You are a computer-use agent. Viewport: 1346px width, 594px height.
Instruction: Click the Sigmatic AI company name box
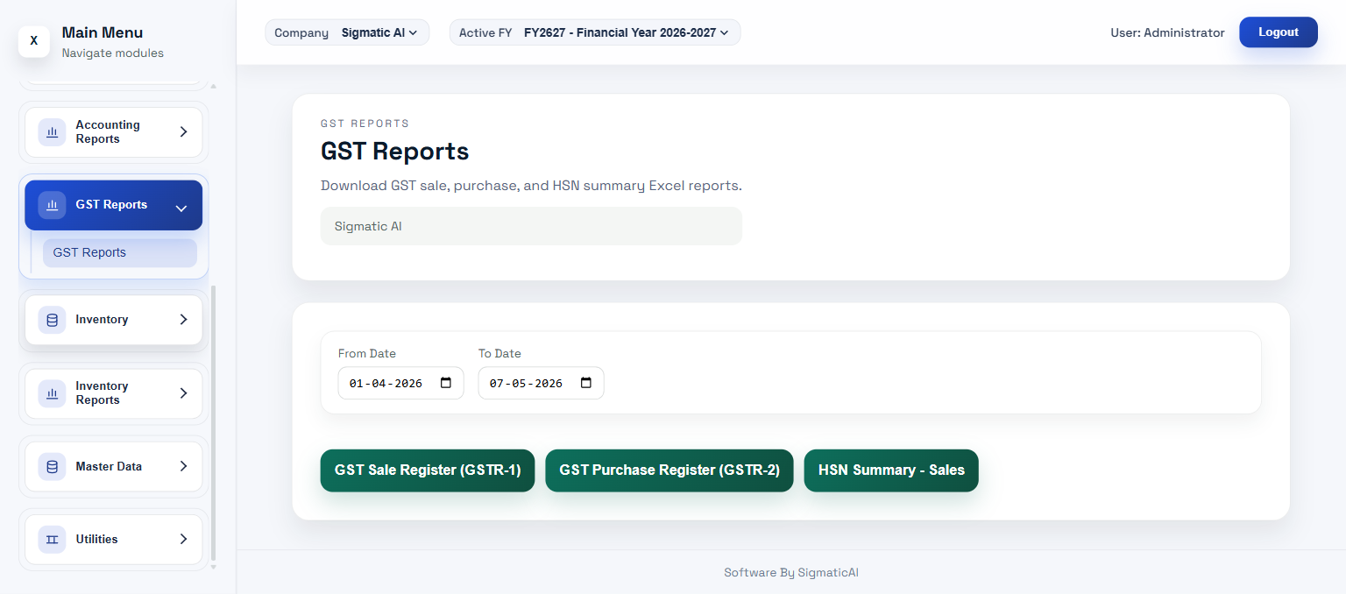pos(531,226)
